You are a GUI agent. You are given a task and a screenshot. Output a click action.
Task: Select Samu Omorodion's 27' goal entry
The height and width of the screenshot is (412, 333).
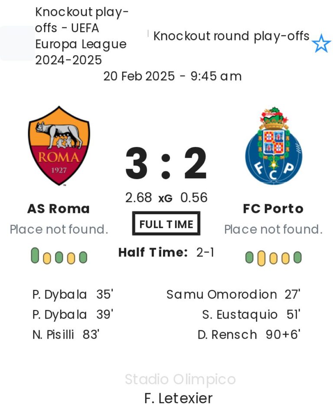[x=233, y=295]
